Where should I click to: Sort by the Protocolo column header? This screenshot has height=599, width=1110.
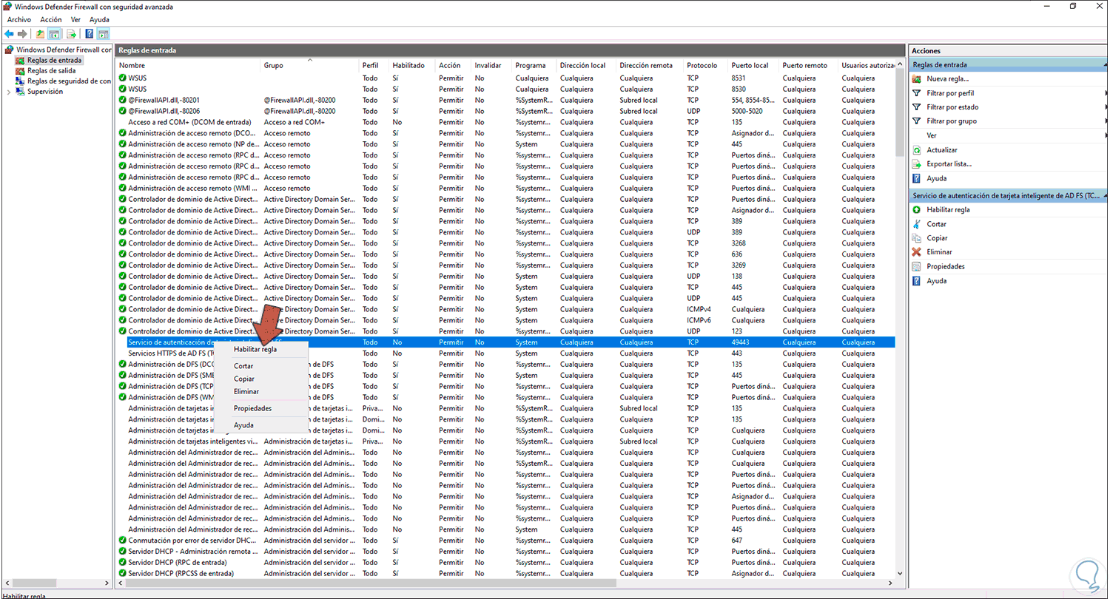point(706,65)
